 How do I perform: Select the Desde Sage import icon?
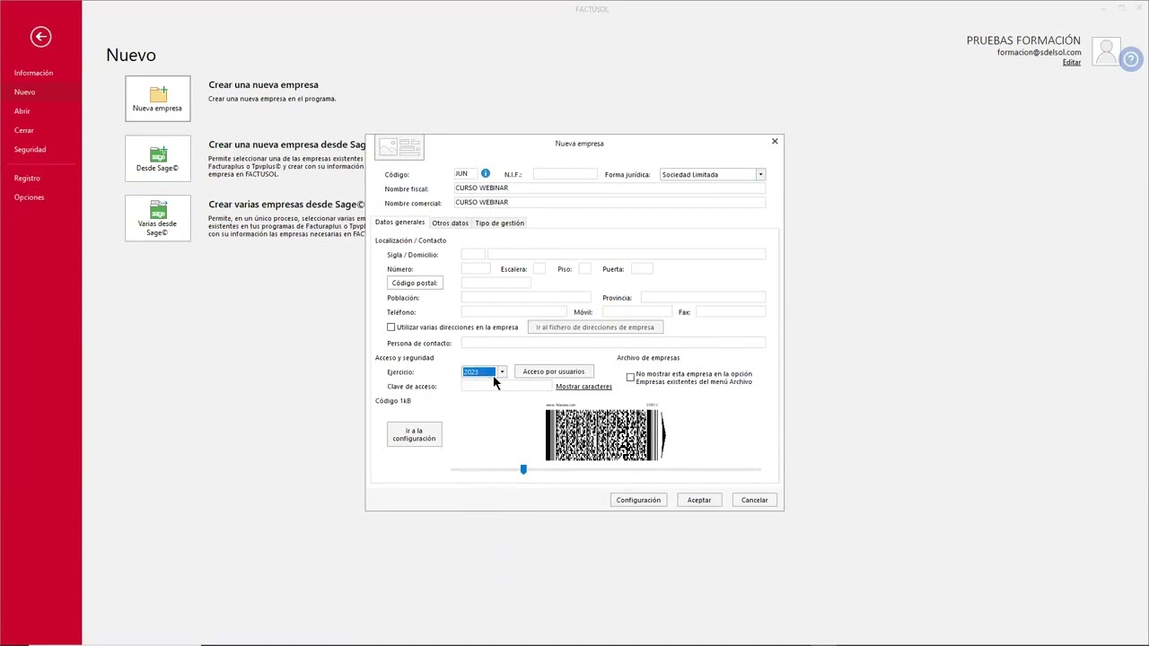[x=158, y=159]
